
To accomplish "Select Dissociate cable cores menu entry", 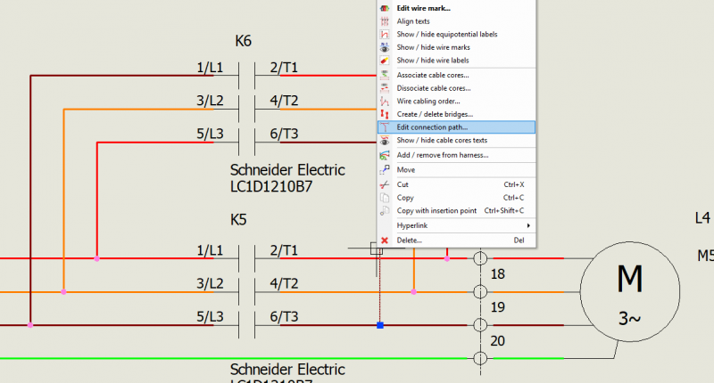I will [433, 88].
